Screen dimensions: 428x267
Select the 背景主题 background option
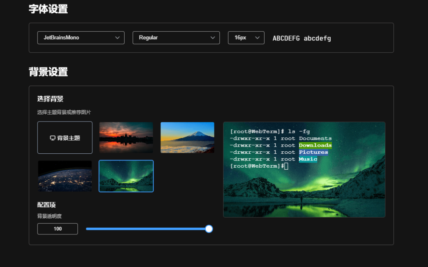(x=65, y=137)
